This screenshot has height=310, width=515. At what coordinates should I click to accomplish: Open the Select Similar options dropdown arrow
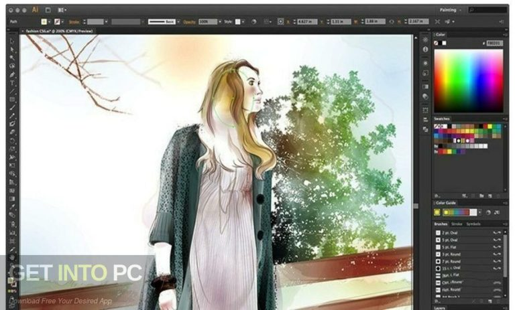tap(453, 21)
